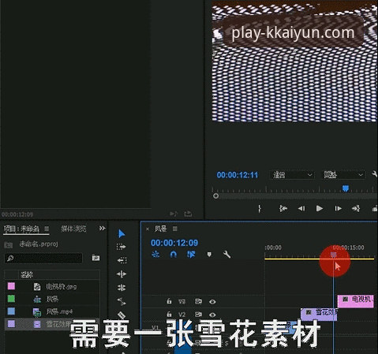Click purple label swatch of 雪花效果
The image size is (378, 354).
tap(11, 324)
